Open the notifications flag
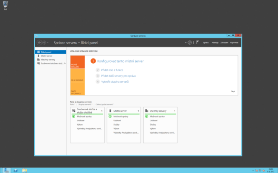Image resolution: width=278 pixels, height=173 pixels. click(x=198, y=42)
